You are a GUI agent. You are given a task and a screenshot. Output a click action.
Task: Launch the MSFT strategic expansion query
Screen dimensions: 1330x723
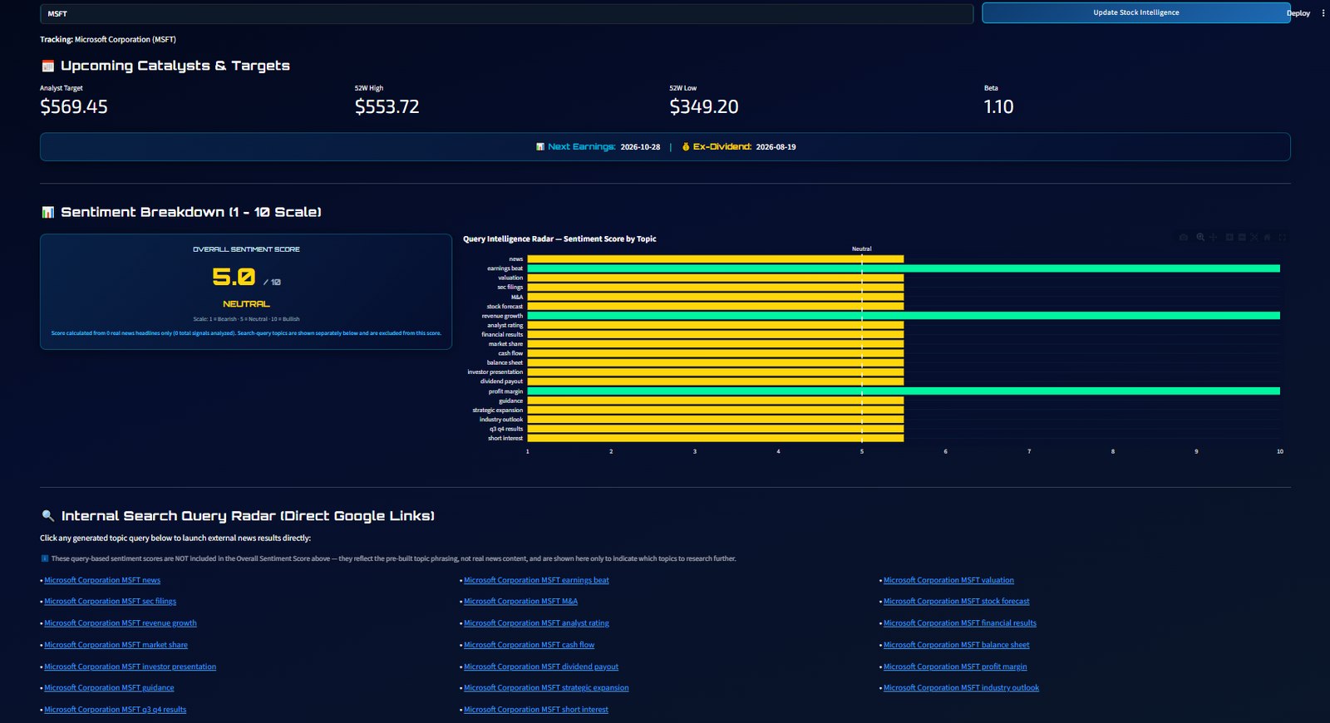(x=546, y=688)
